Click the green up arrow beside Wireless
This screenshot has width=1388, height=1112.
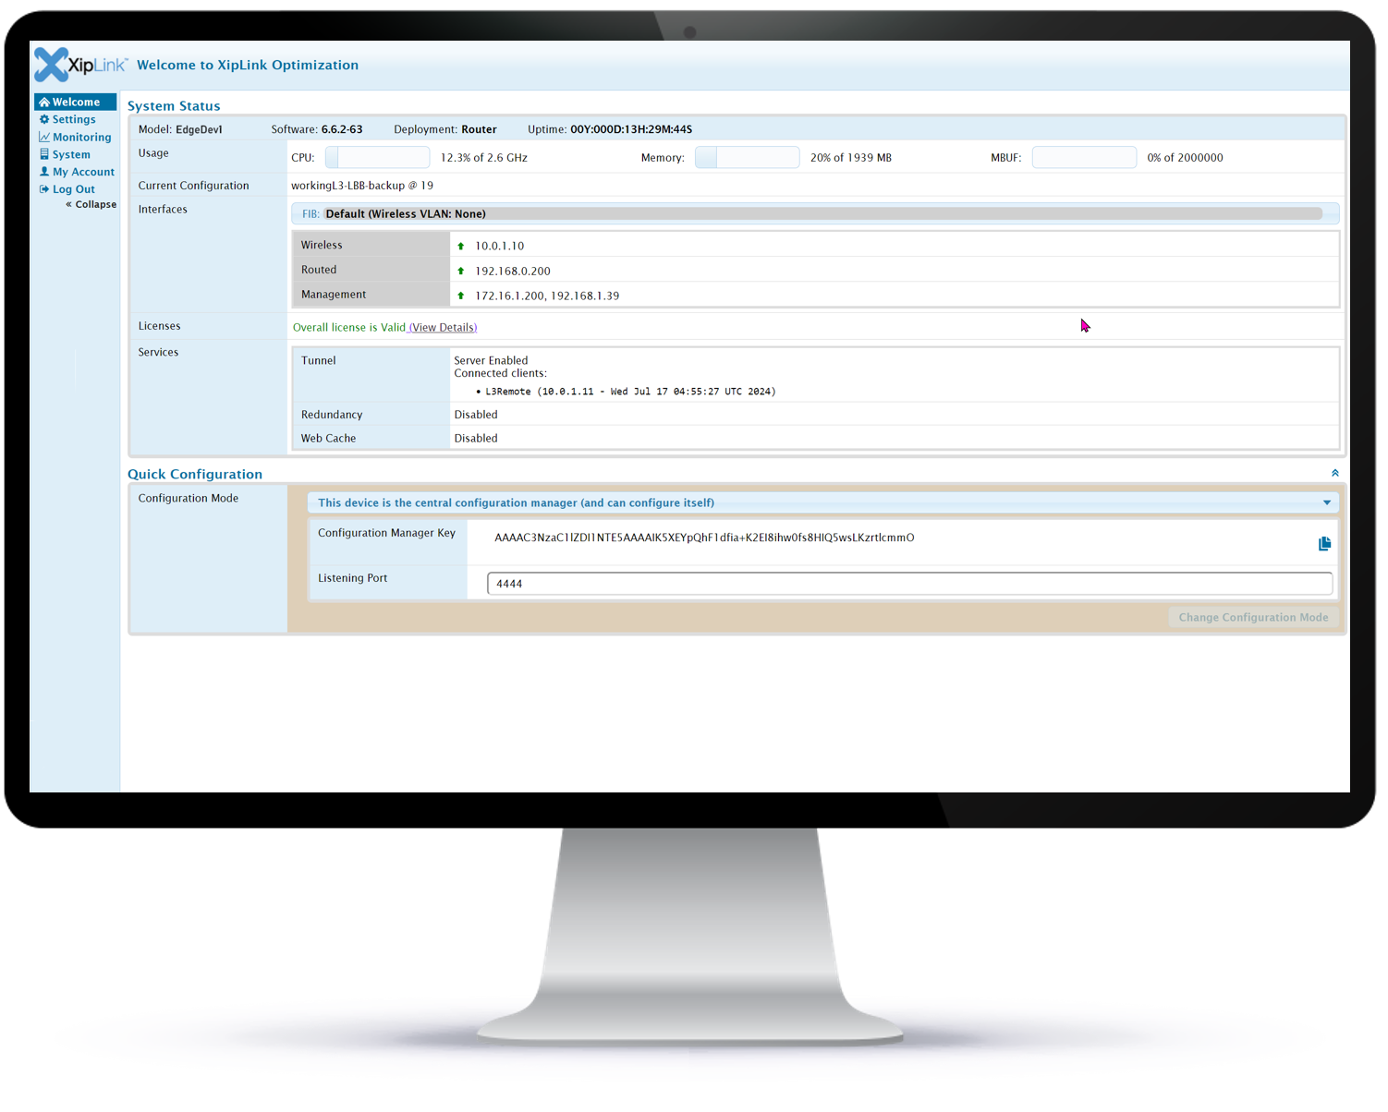tap(460, 247)
